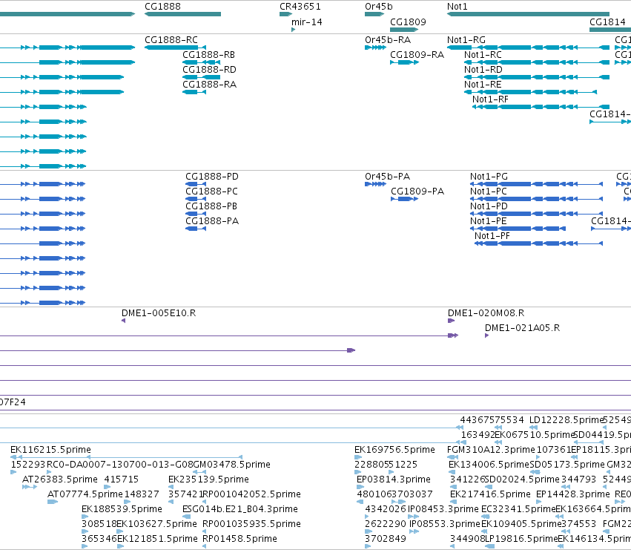Select the Not1-RE transcript label
Image resolution: width=631 pixels, height=550 pixels.
click(x=483, y=85)
